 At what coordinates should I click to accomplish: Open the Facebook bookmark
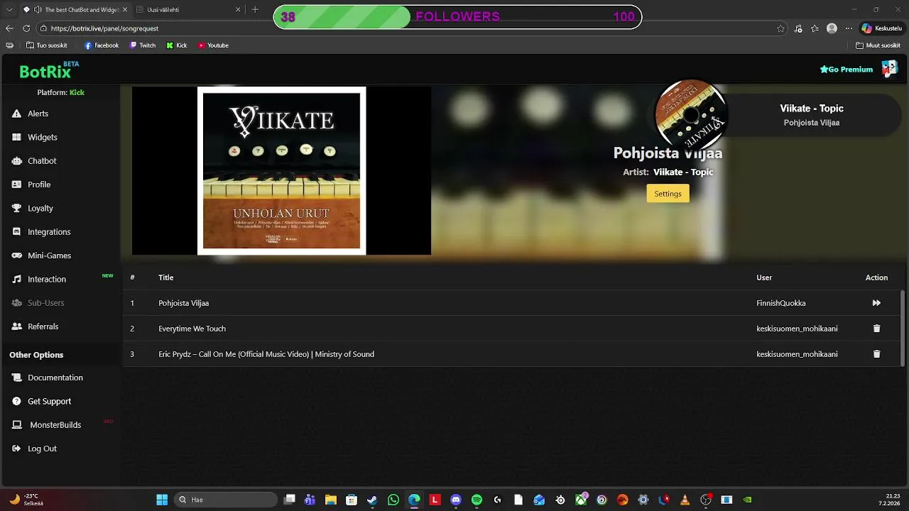click(x=102, y=45)
